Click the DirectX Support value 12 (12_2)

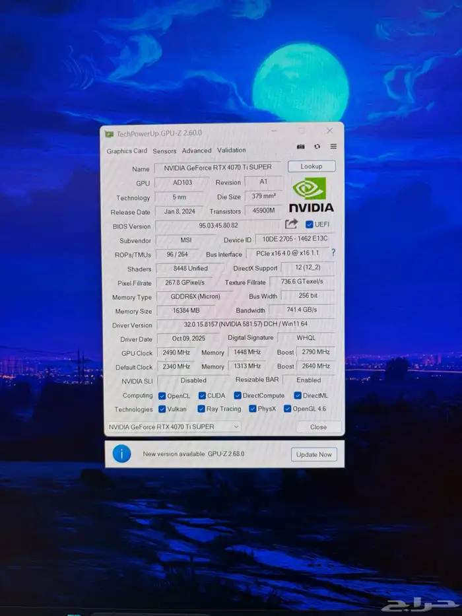click(308, 267)
